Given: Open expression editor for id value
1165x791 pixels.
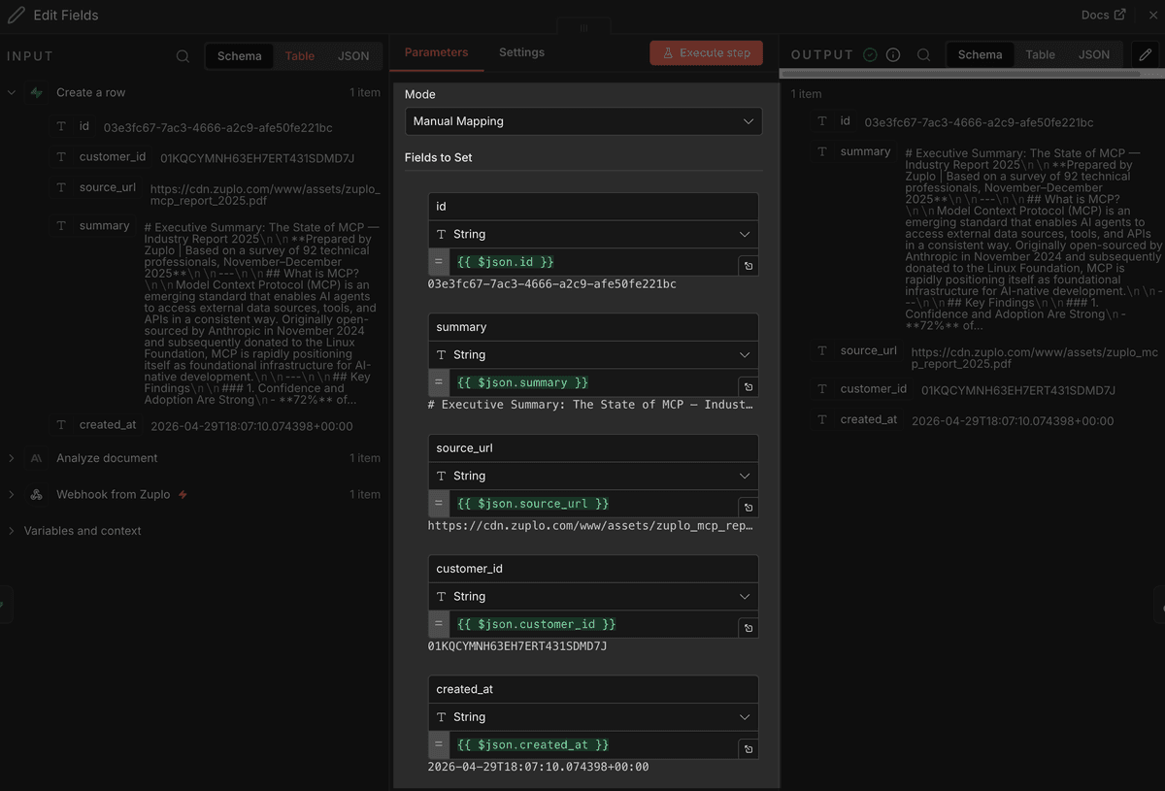Looking at the screenshot, I should (748, 266).
